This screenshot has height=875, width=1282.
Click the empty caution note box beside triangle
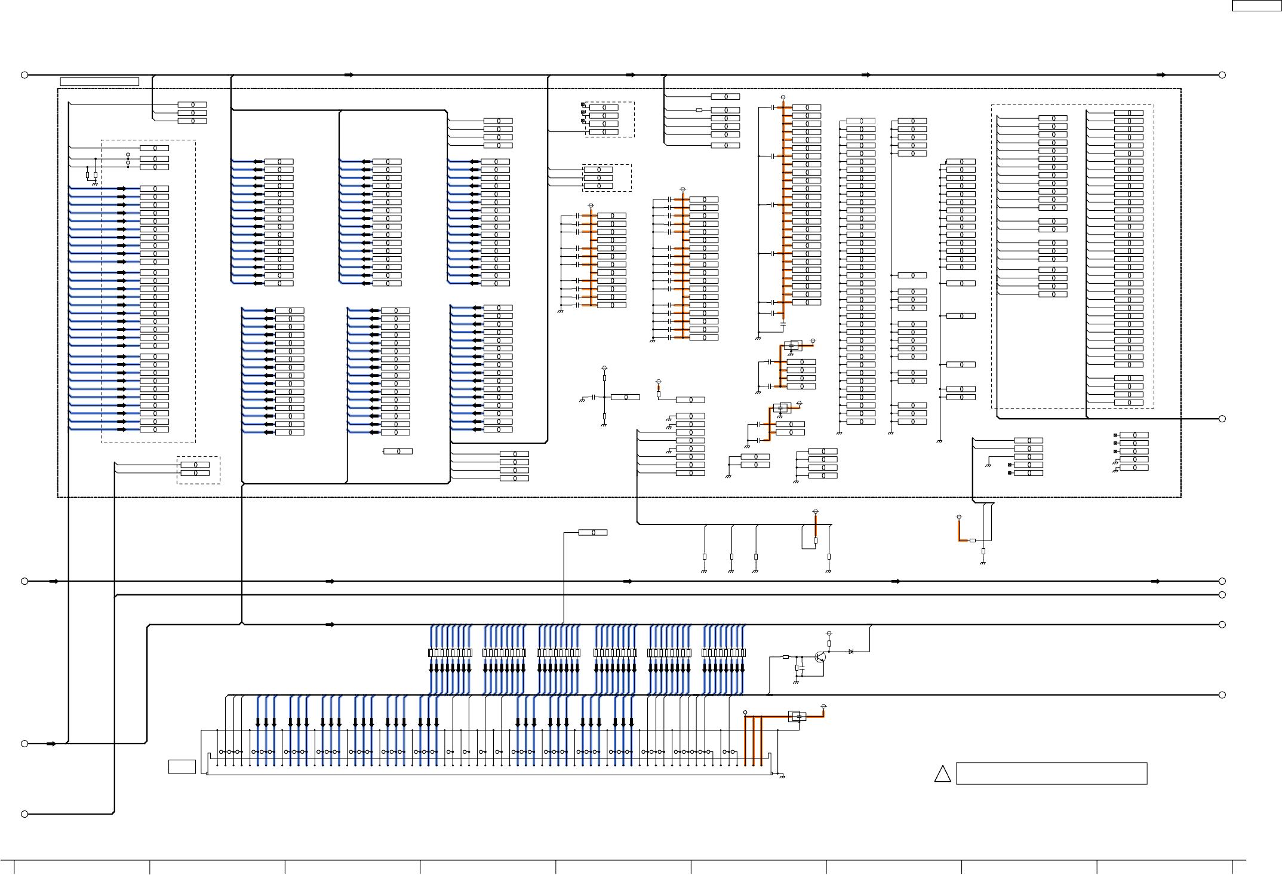pos(1051,773)
